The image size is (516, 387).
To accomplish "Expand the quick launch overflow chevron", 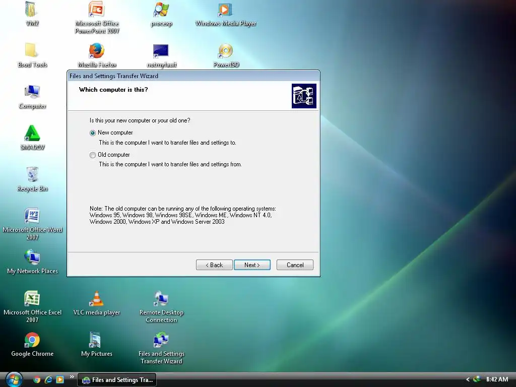I will 72,377.
